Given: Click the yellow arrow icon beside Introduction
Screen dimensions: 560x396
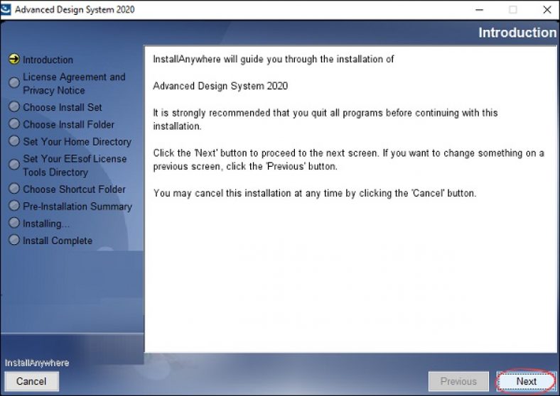Looking at the screenshot, I should click(x=14, y=59).
